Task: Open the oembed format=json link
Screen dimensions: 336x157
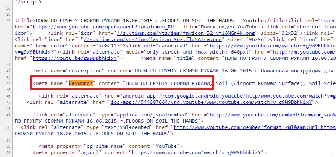Action: (273, 115)
